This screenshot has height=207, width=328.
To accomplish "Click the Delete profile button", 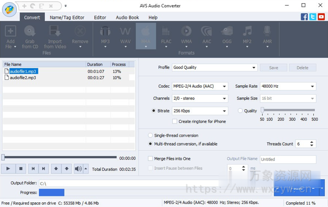I will tap(303, 68).
